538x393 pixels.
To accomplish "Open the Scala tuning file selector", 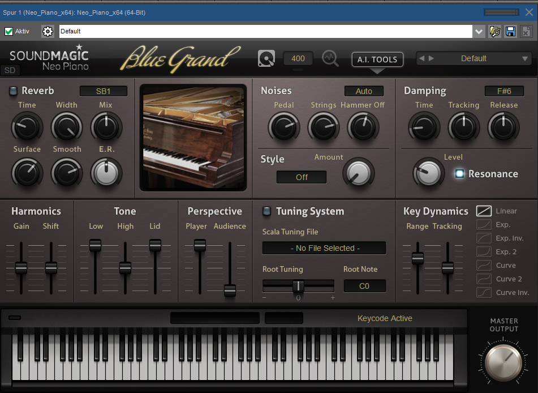I will (x=324, y=248).
